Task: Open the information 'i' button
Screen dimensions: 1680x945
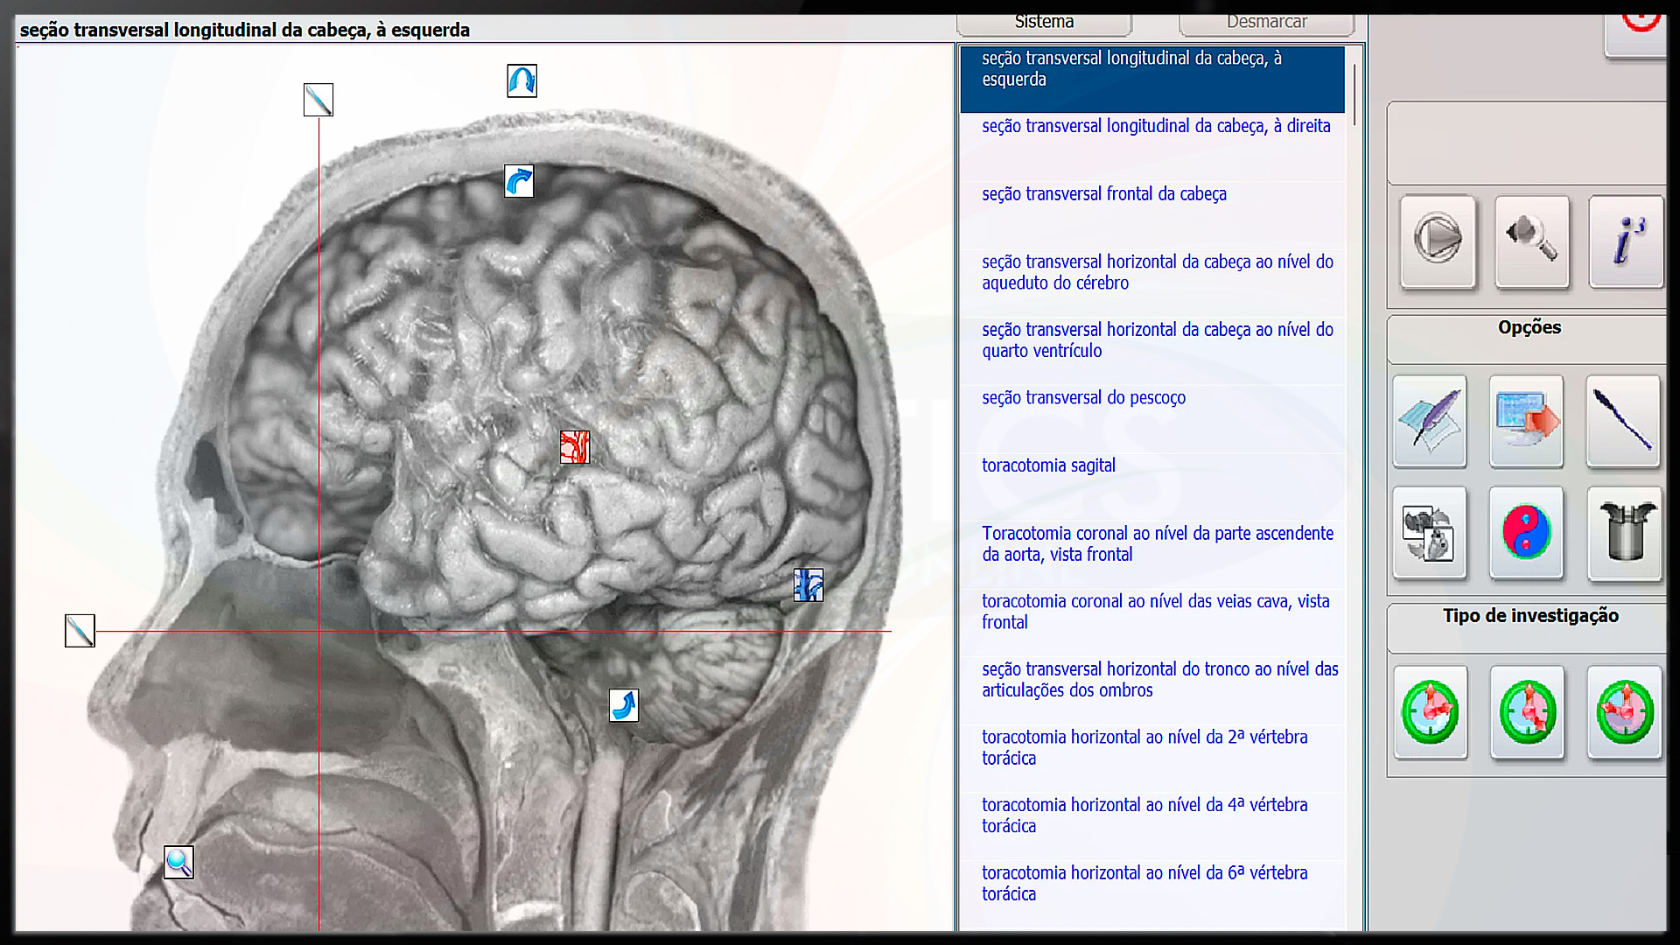Action: click(x=1627, y=241)
